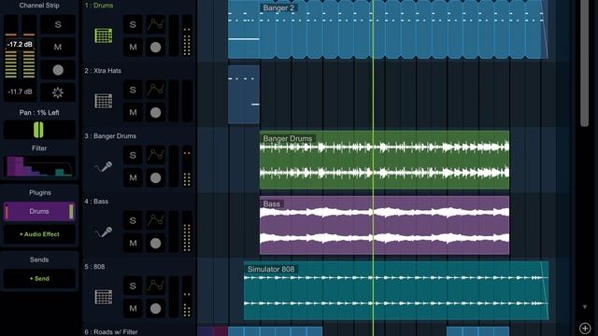Open the Filter EQ display
Viewport: 598px width, 336px height.
(x=39, y=166)
